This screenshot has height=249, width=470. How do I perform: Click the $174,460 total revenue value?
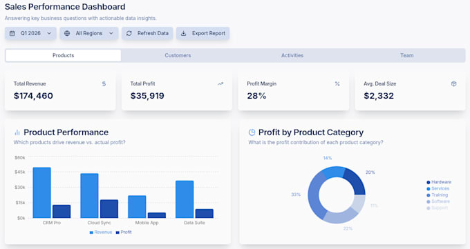coord(33,96)
